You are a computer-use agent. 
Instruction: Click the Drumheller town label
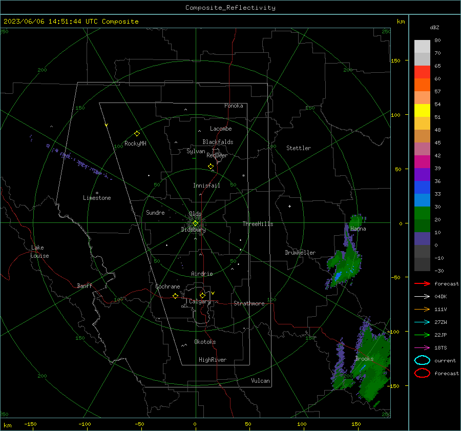tap(300, 253)
